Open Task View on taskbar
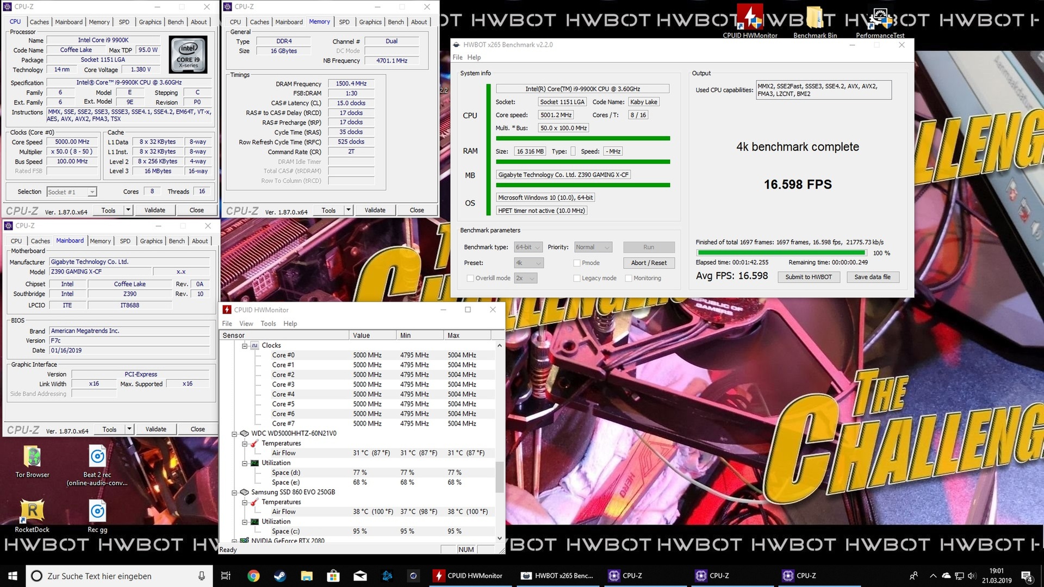The height and width of the screenshot is (587, 1044). 226,576
